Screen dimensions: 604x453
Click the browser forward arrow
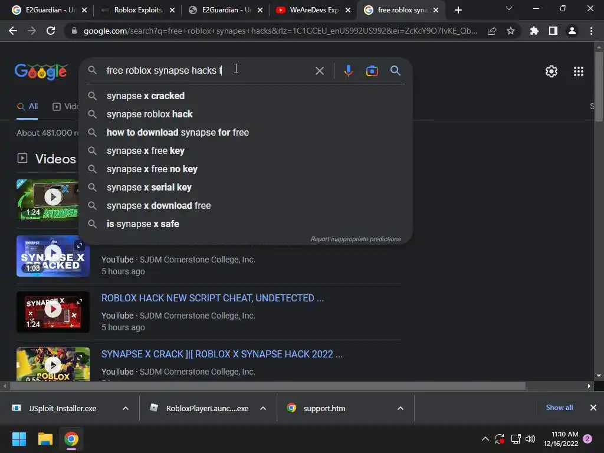coord(32,31)
